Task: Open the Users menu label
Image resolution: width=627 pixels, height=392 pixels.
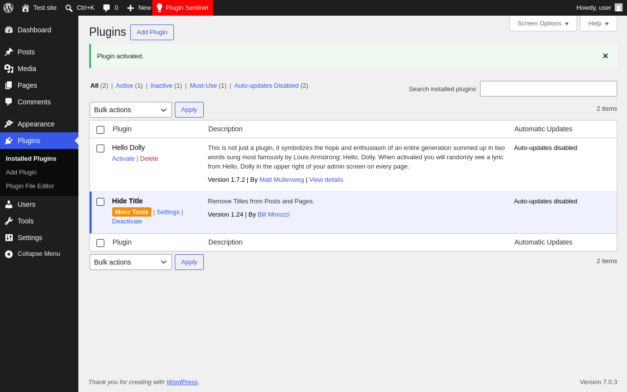Action: coord(26,204)
